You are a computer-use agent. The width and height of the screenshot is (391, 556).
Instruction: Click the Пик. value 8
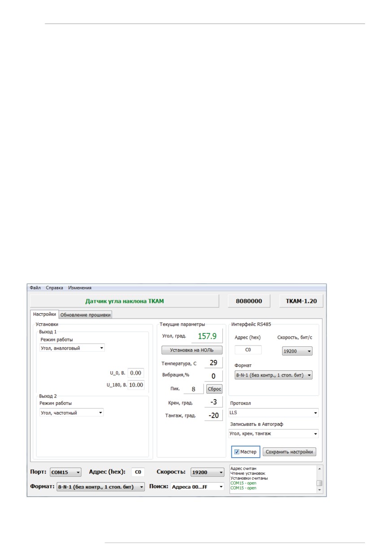[193, 389]
